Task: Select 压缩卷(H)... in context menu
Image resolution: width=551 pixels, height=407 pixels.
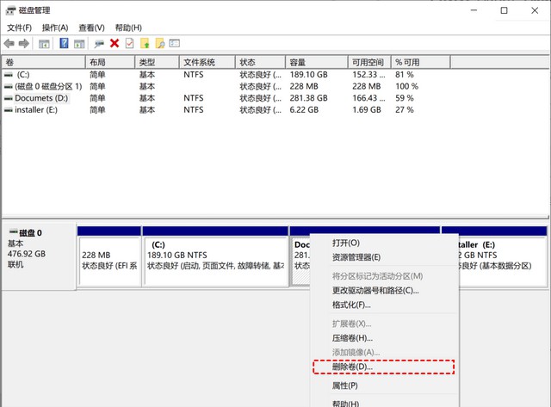Action: [353, 338]
